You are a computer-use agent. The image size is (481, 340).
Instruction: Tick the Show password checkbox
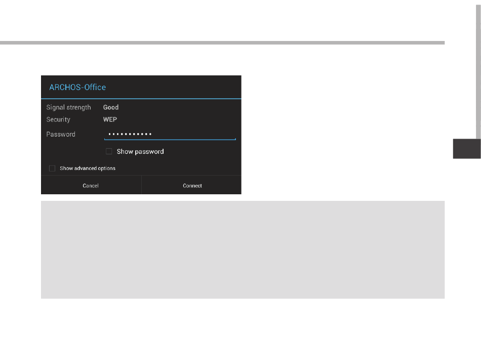point(109,151)
